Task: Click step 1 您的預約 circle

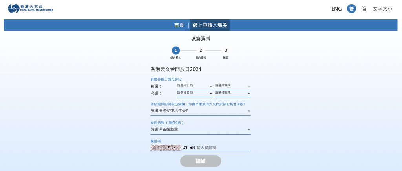Action: coord(176,50)
